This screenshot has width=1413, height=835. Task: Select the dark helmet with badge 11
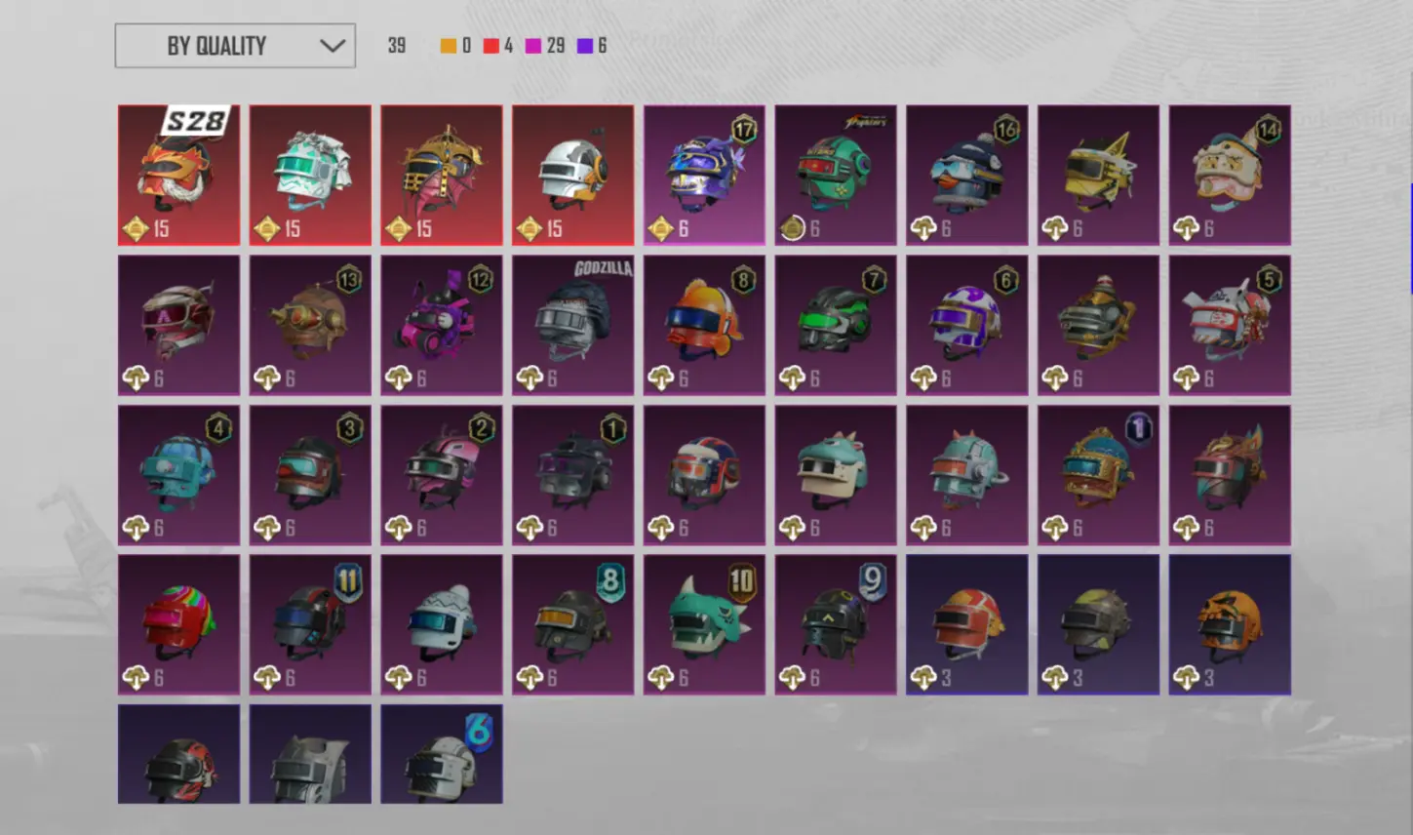pos(310,625)
